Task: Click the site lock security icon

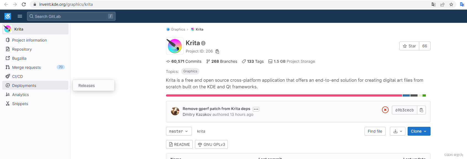Action: pyautogui.click(x=35, y=4)
